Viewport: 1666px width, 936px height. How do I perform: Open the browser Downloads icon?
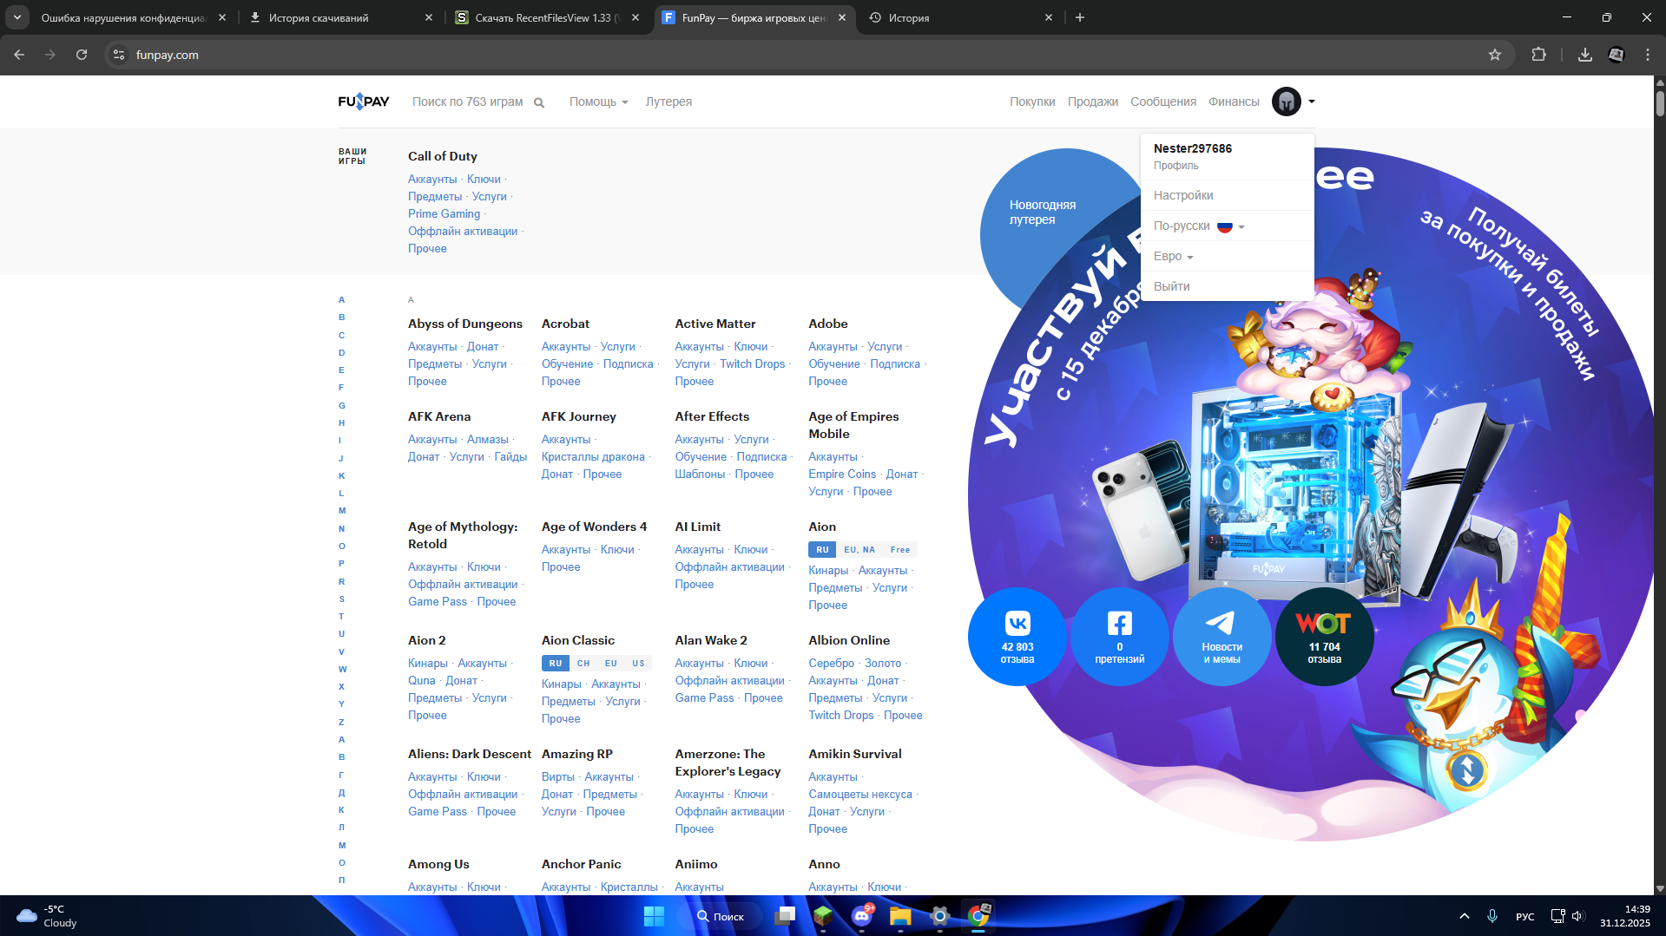1584,55
